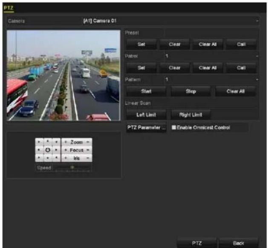The width and height of the screenshot is (268, 248).
Task: Select the PTZ tab header
Action: pos(9,8)
